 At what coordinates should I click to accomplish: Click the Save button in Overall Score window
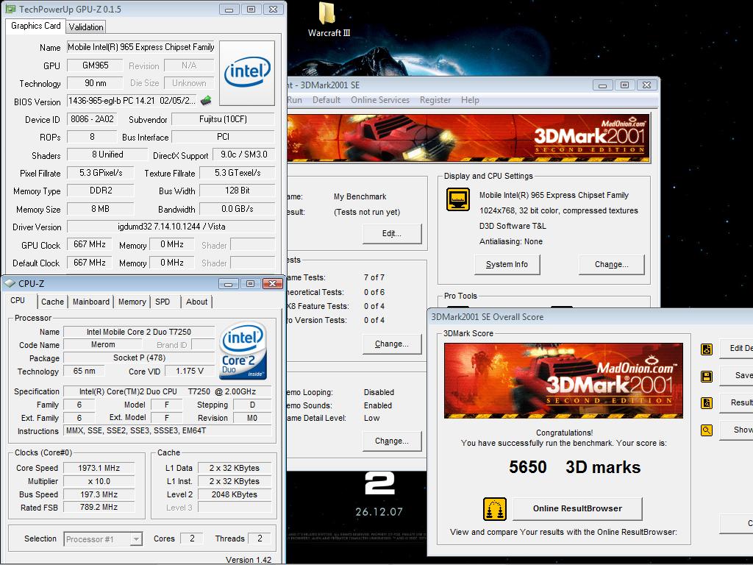[x=736, y=376]
